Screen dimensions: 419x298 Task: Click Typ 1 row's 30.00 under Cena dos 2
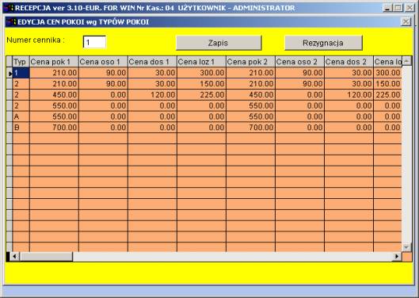coord(349,73)
